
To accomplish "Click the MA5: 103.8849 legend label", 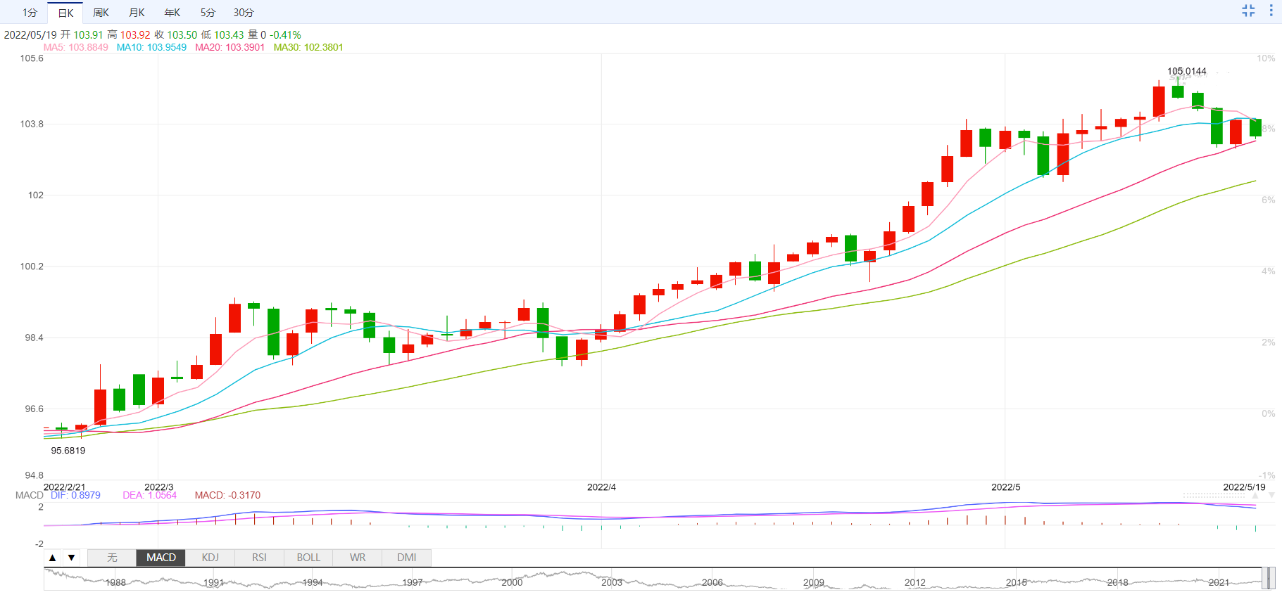I will tap(76, 47).
